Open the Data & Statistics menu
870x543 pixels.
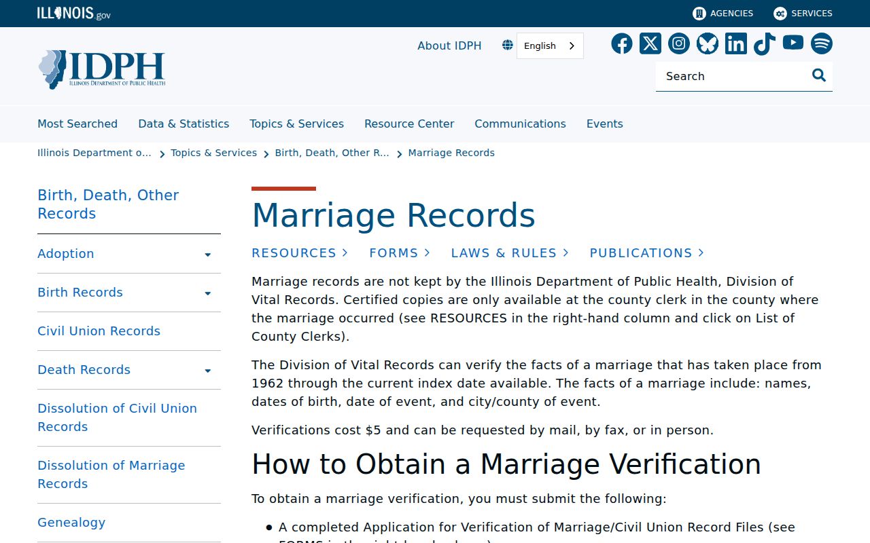[184, 124]
